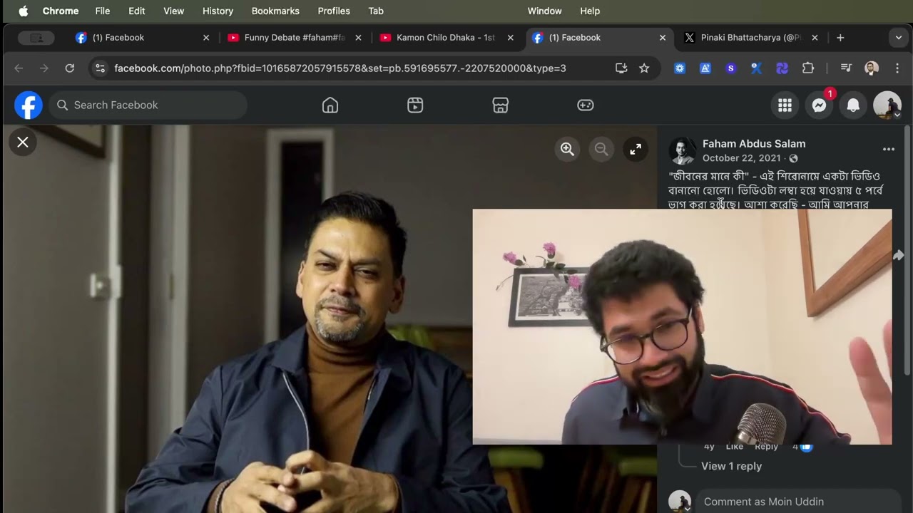Open Faham Abdus Salam's profile link
The height and width of the screenshot is (513, 913).
coord(754,144)
